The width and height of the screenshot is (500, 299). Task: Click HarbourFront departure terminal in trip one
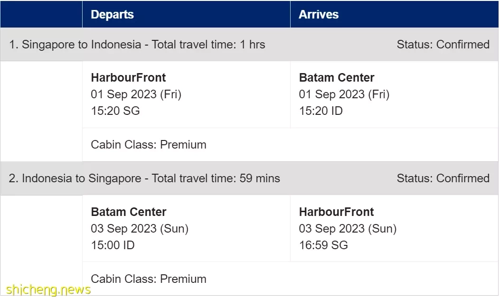[128, 77]
